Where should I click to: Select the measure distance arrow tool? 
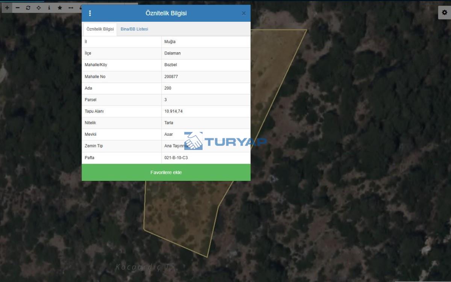(x=71, y=8)
